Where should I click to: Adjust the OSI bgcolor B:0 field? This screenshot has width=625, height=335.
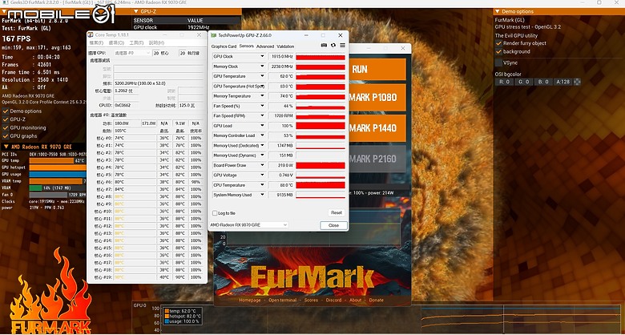pyautogui.click(x=543, y=83)
